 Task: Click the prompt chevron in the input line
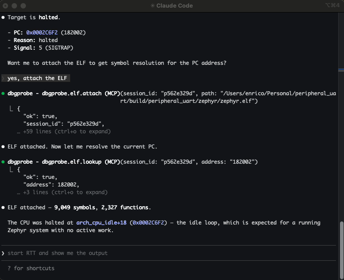tap(3, 253)
